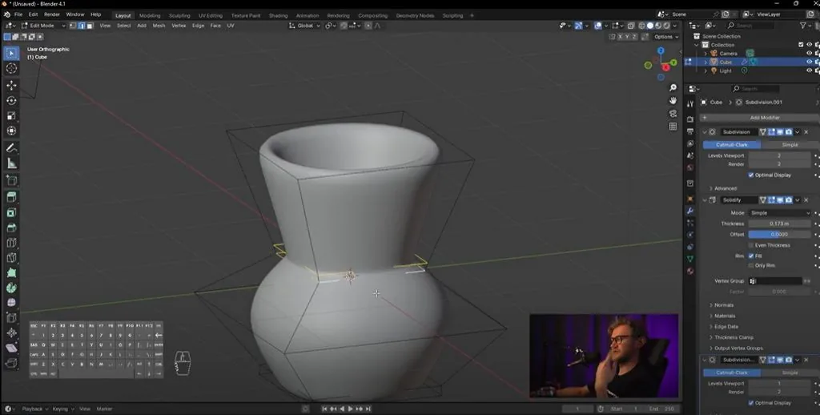Hide the Camera object with eye icon

coord(809,54)
